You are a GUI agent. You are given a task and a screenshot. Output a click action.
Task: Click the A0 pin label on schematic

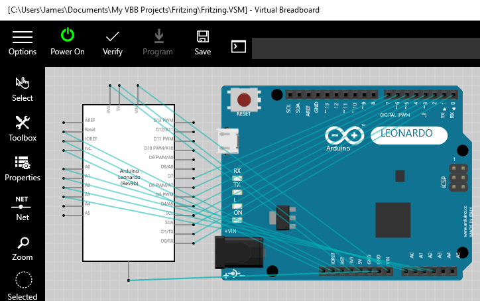[88, 167]
